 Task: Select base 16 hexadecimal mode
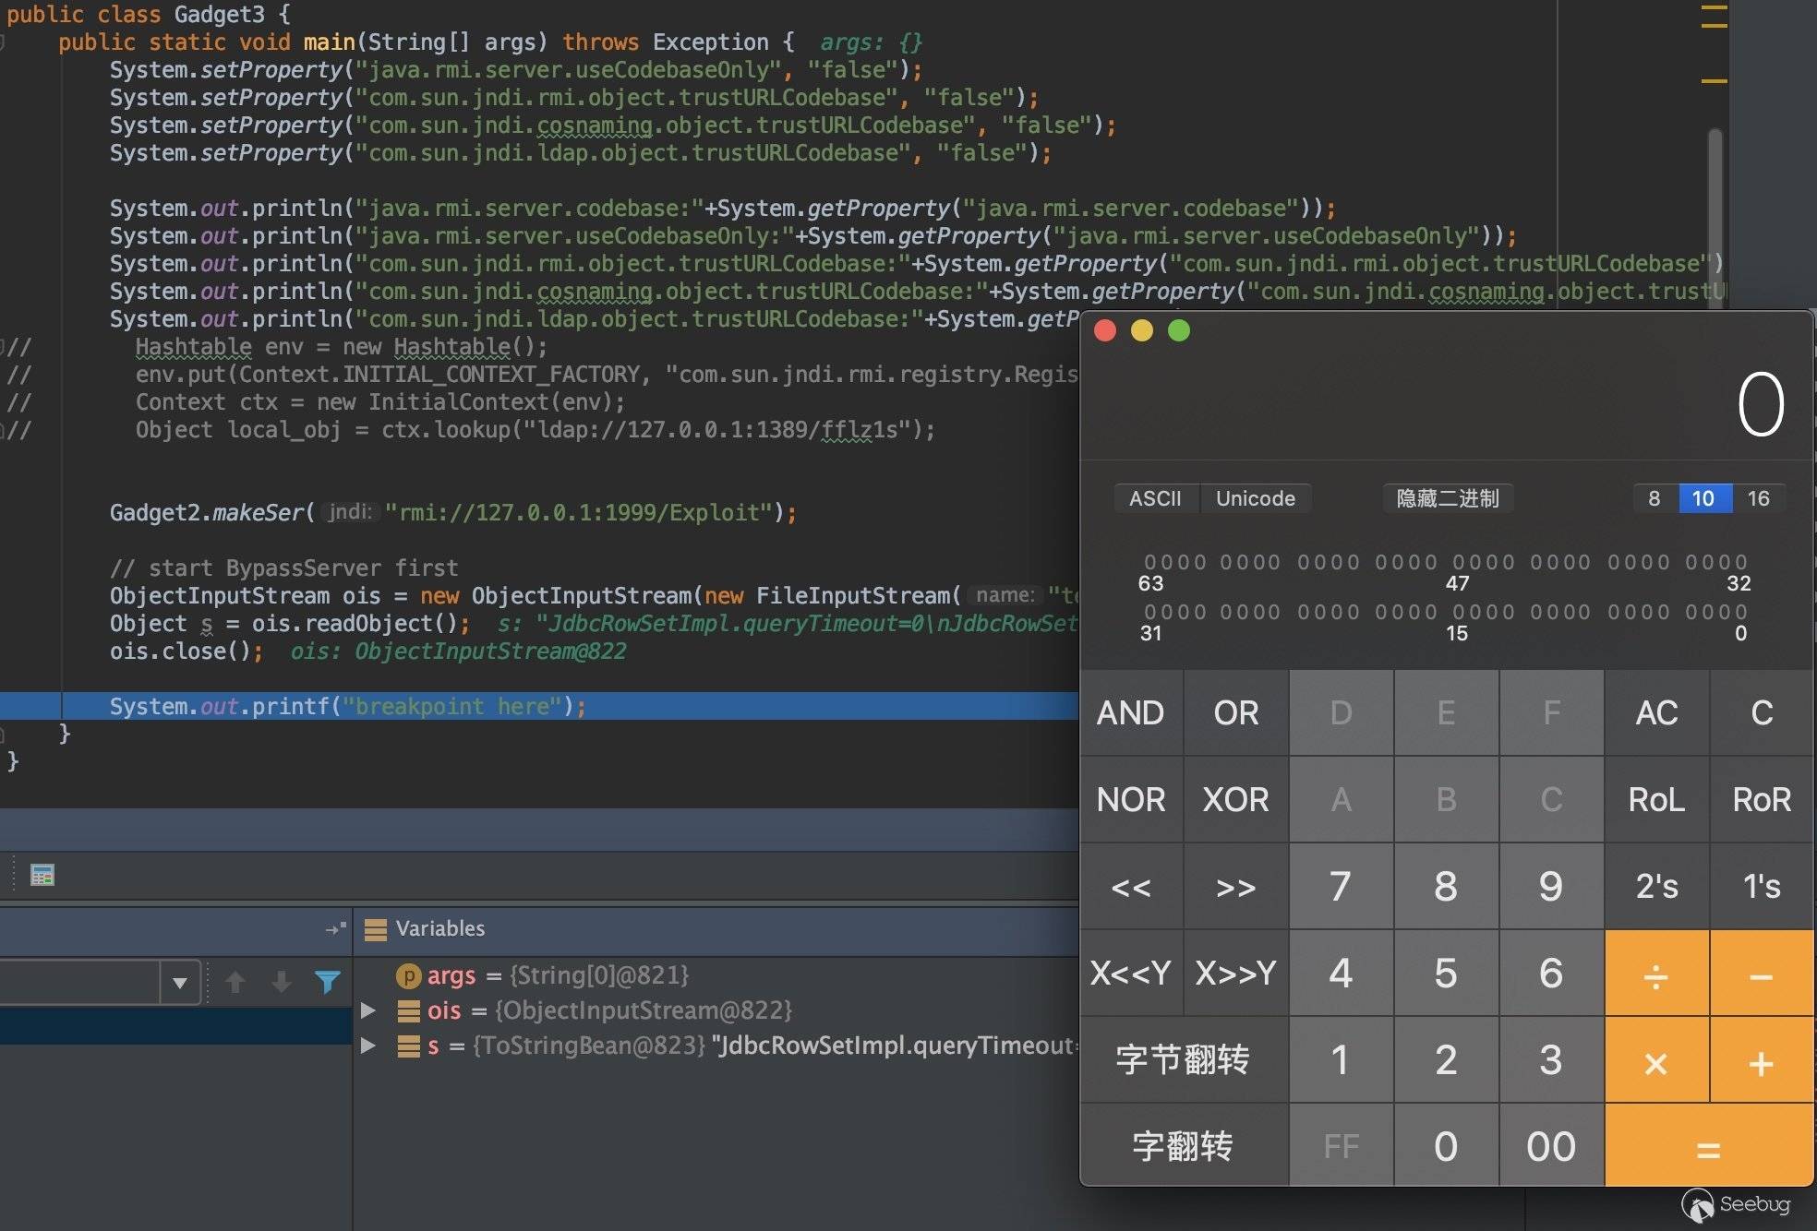[x=1758, y=498]
